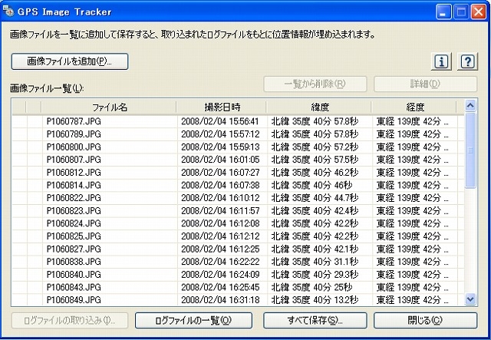Sort by 緯度 column header
Image resolution: width=491 pixels, height=340 pixels.
pyautogui.click(x=319, y=107)
